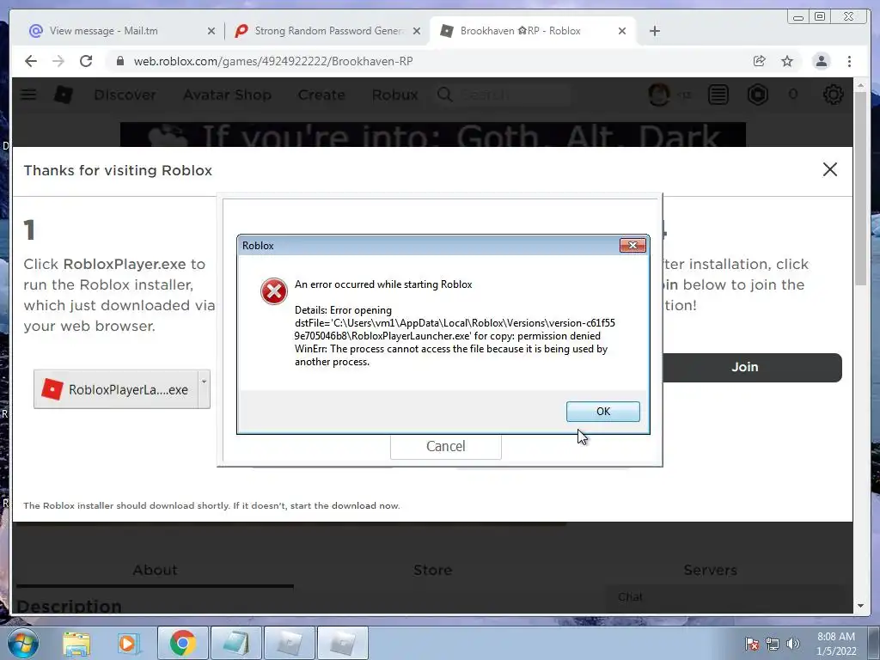Click the page vertical scrollbar thumb
Viewport: 880px width, 660px height.
(861, 188)
